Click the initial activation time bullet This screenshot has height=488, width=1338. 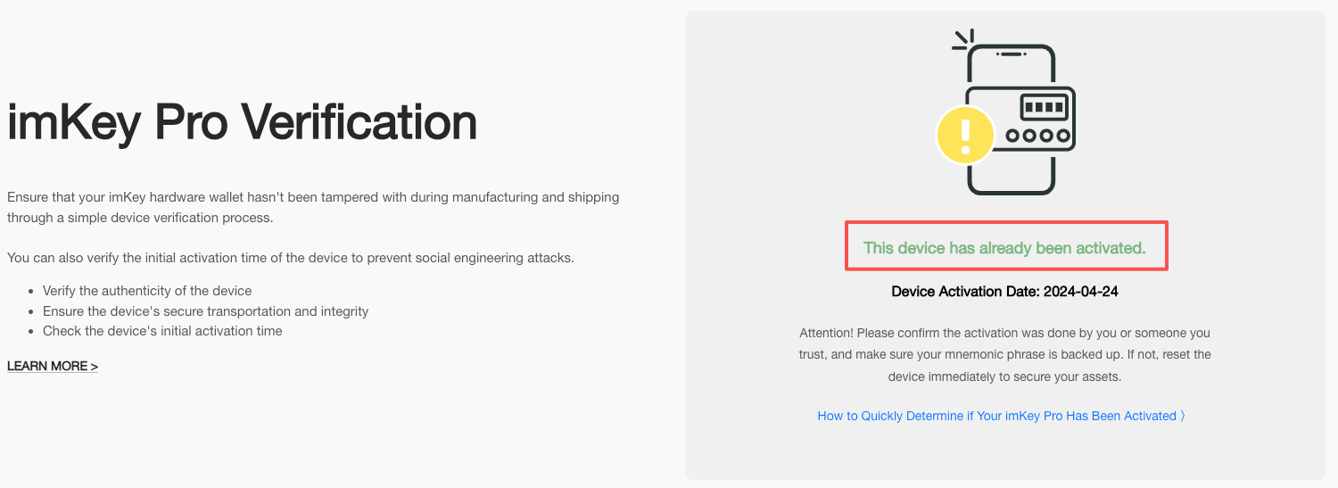pyautogui.click(x=162, y=331)
